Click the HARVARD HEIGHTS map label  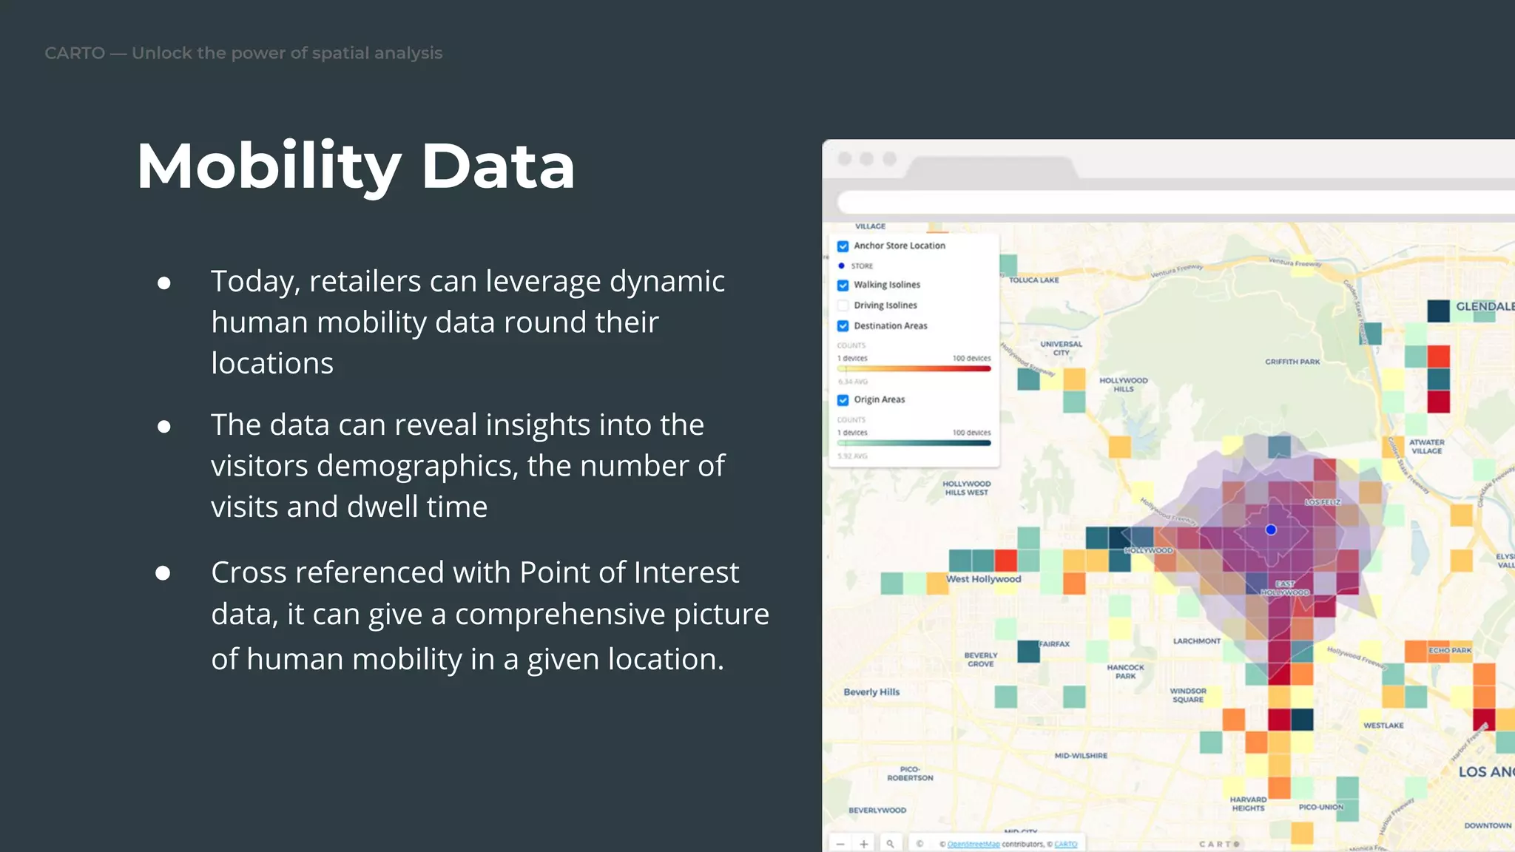(1248, 804)
